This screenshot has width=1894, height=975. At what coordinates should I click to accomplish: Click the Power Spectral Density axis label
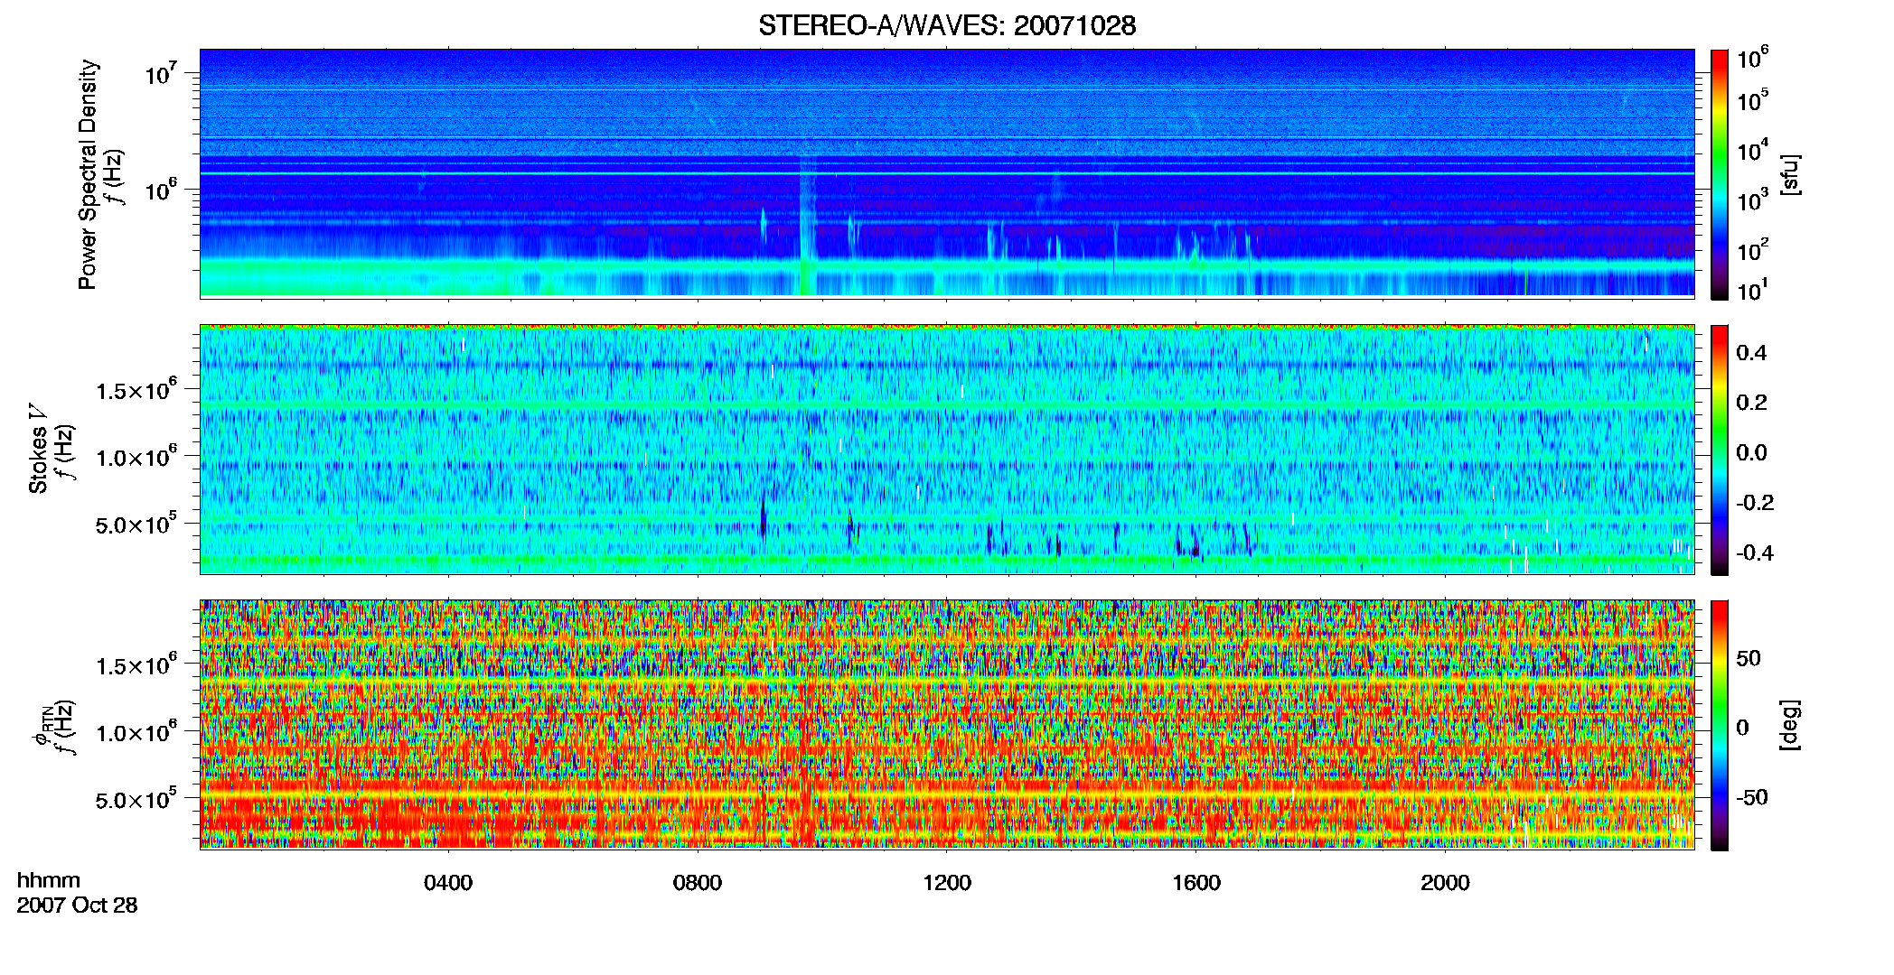pyautogui.click(x=88, y=174)
